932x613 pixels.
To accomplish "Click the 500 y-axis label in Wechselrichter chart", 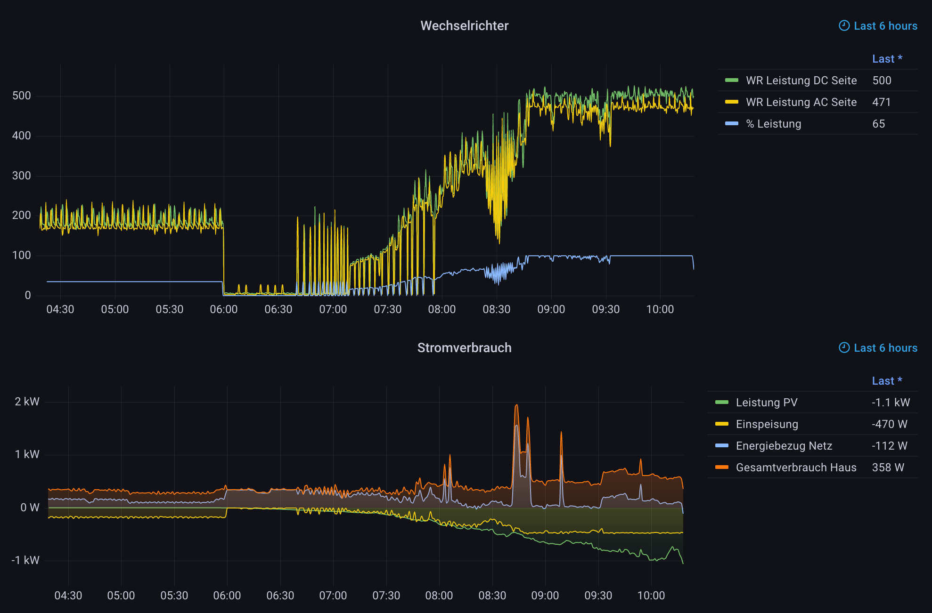I will 22,96.
